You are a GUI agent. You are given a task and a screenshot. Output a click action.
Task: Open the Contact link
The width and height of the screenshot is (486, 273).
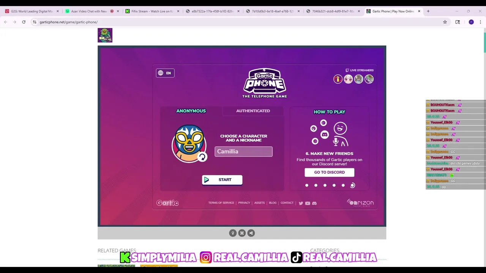click(x=287, y=203)
